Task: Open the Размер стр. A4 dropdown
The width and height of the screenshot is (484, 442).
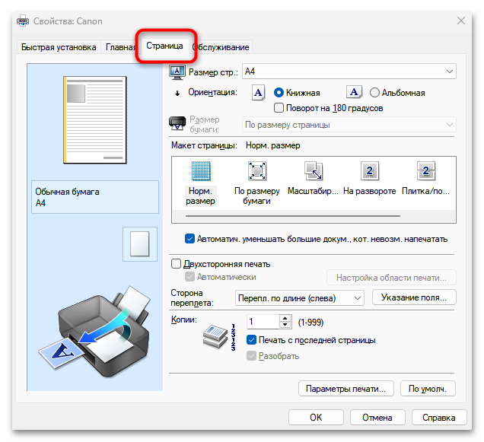Action: (349, 72)
